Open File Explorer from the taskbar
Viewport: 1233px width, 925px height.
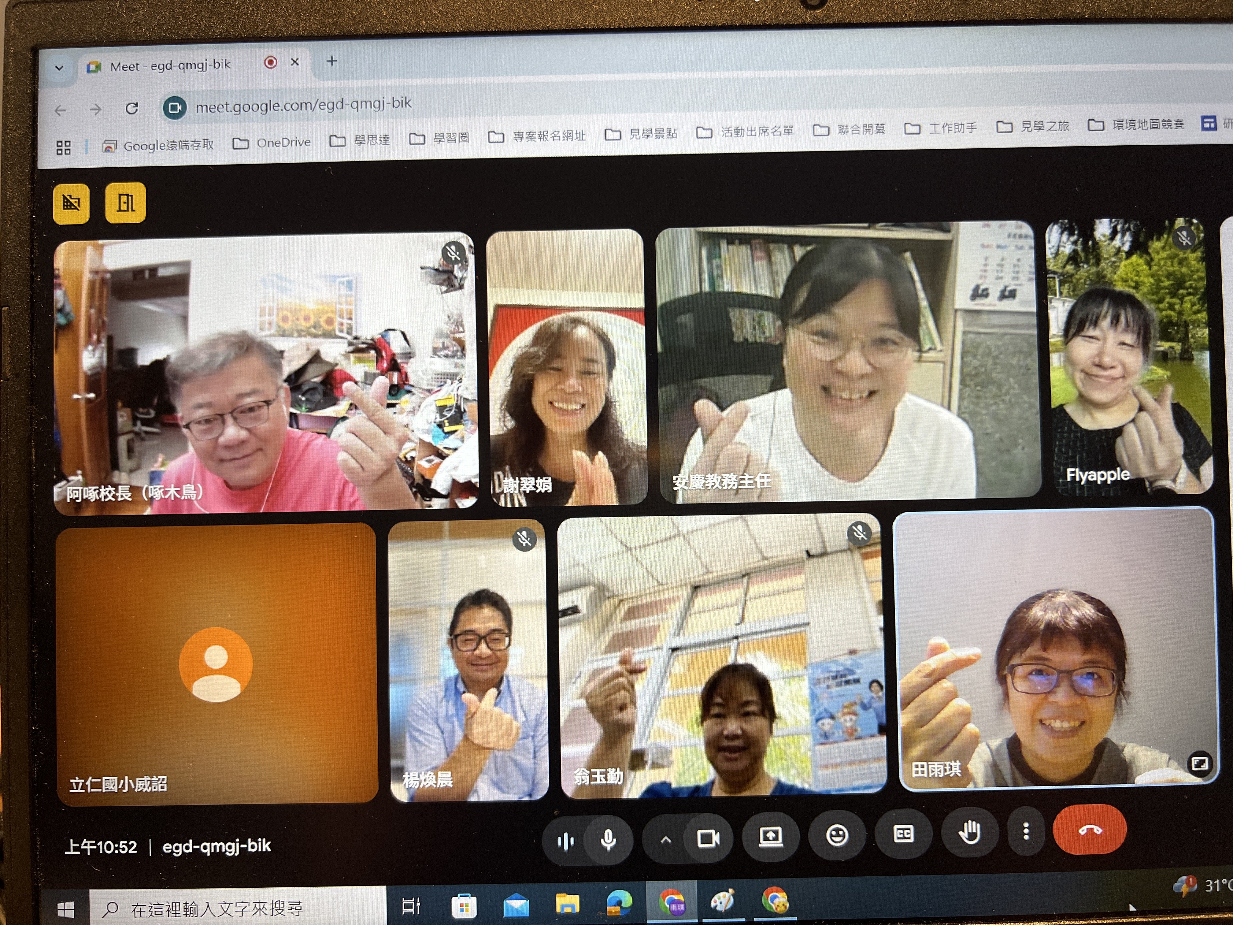point(567,904)
